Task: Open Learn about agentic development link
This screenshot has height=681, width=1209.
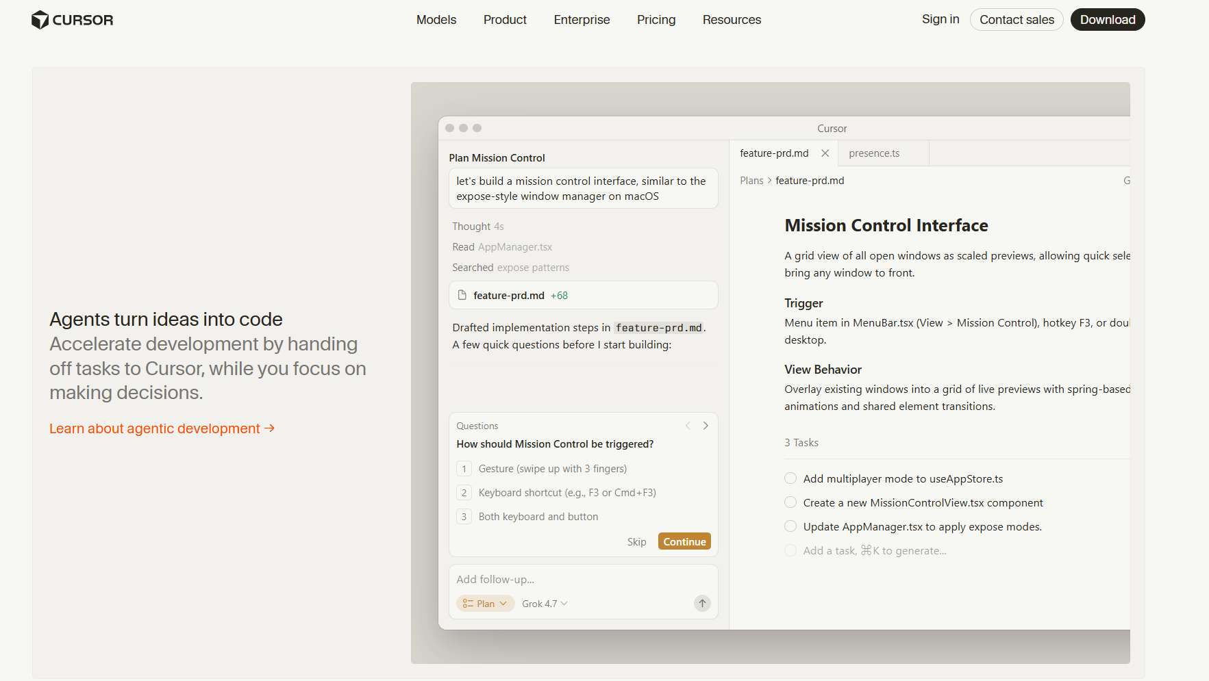Action: point(162,428)
